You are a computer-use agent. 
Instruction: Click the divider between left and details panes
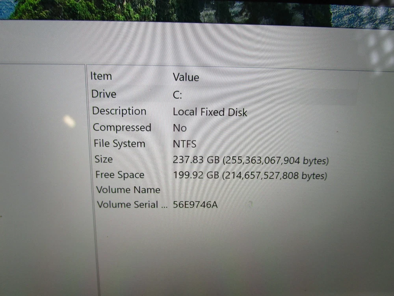coord(90,178)
